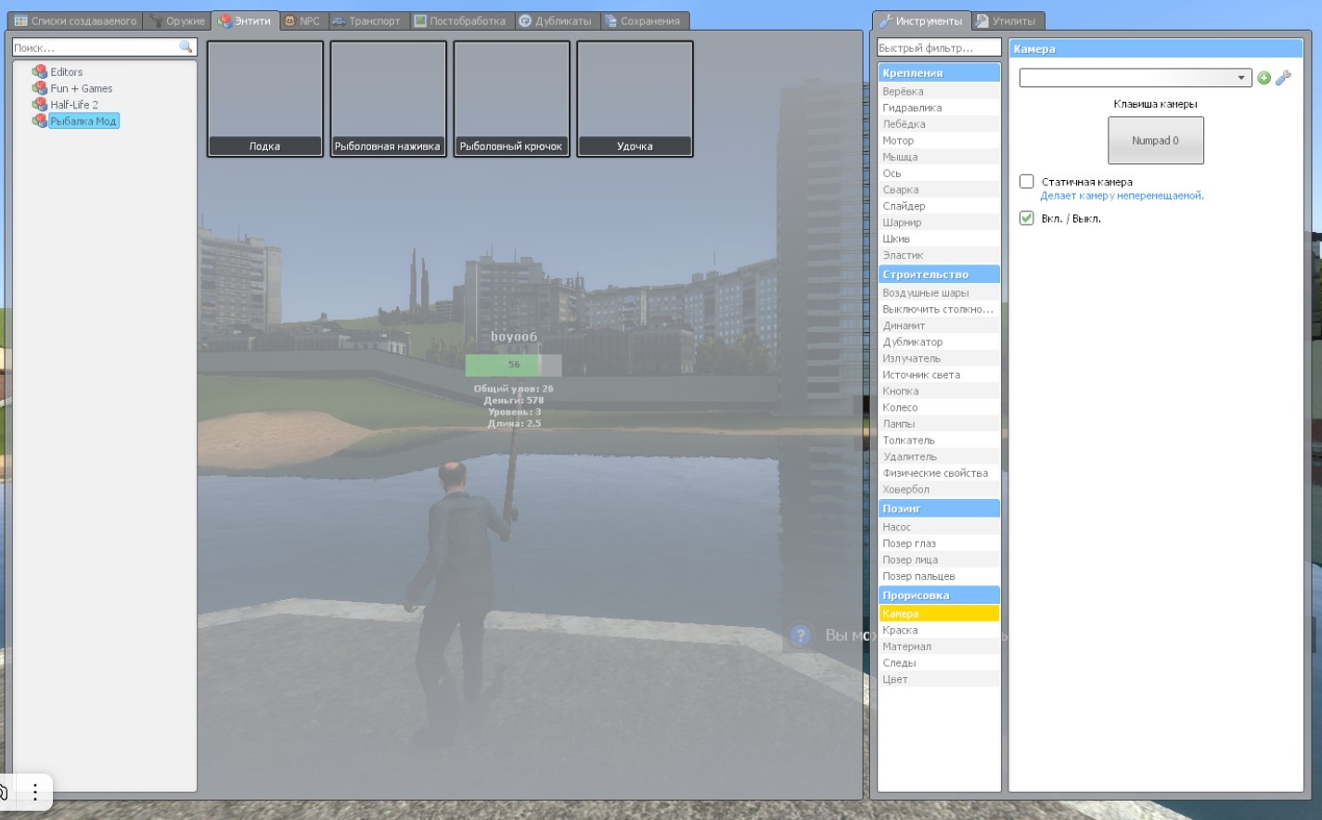The width and height of the screenshot is (1322, 820).
Task: Click the search magnifier icon
Action: coord(186,46)
